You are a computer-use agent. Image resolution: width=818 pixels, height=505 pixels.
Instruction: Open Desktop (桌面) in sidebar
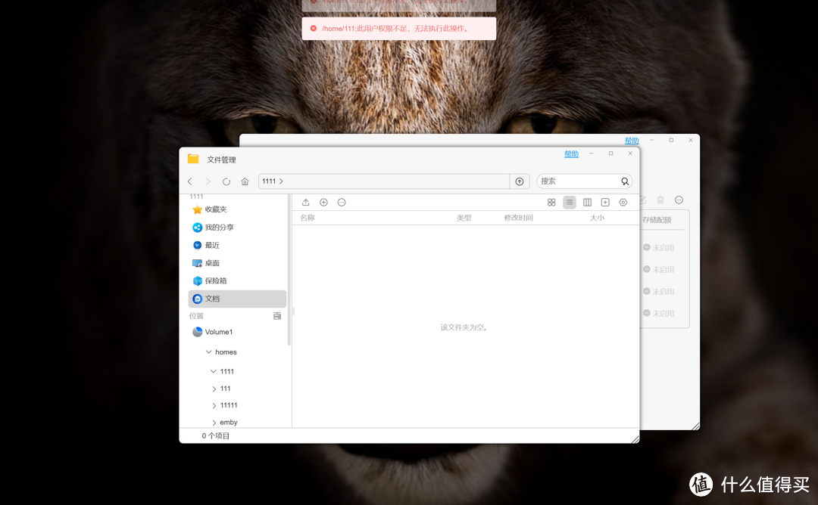[237, 263]
